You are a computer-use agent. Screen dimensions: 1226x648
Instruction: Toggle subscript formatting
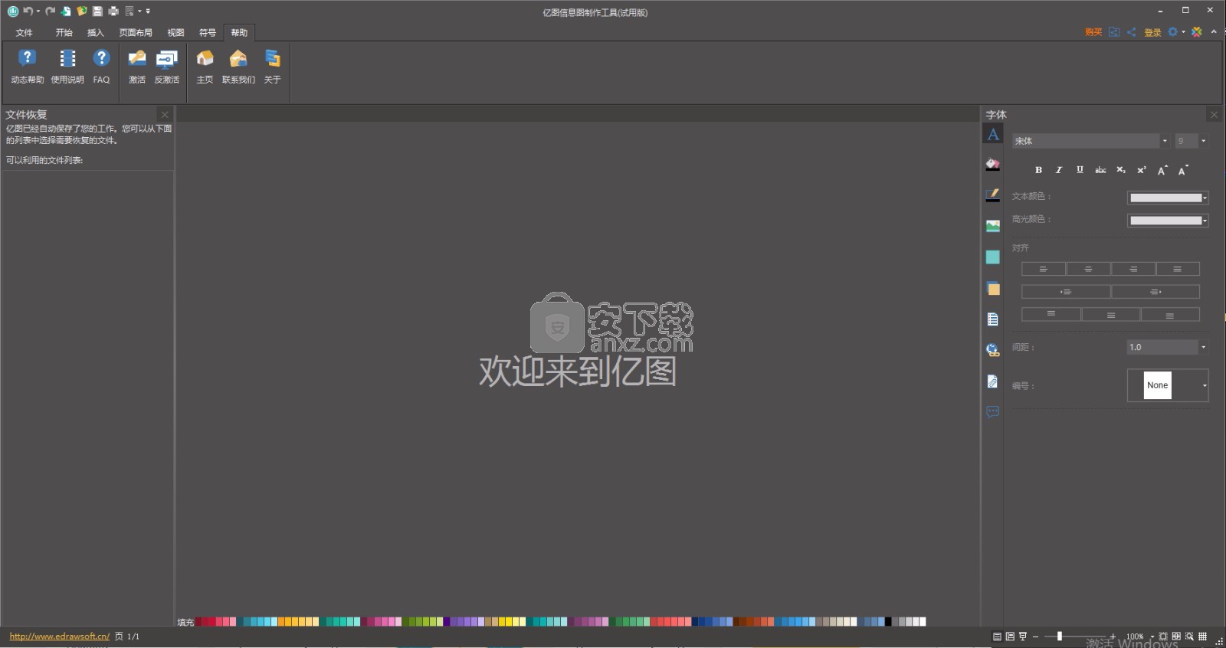1121,170
